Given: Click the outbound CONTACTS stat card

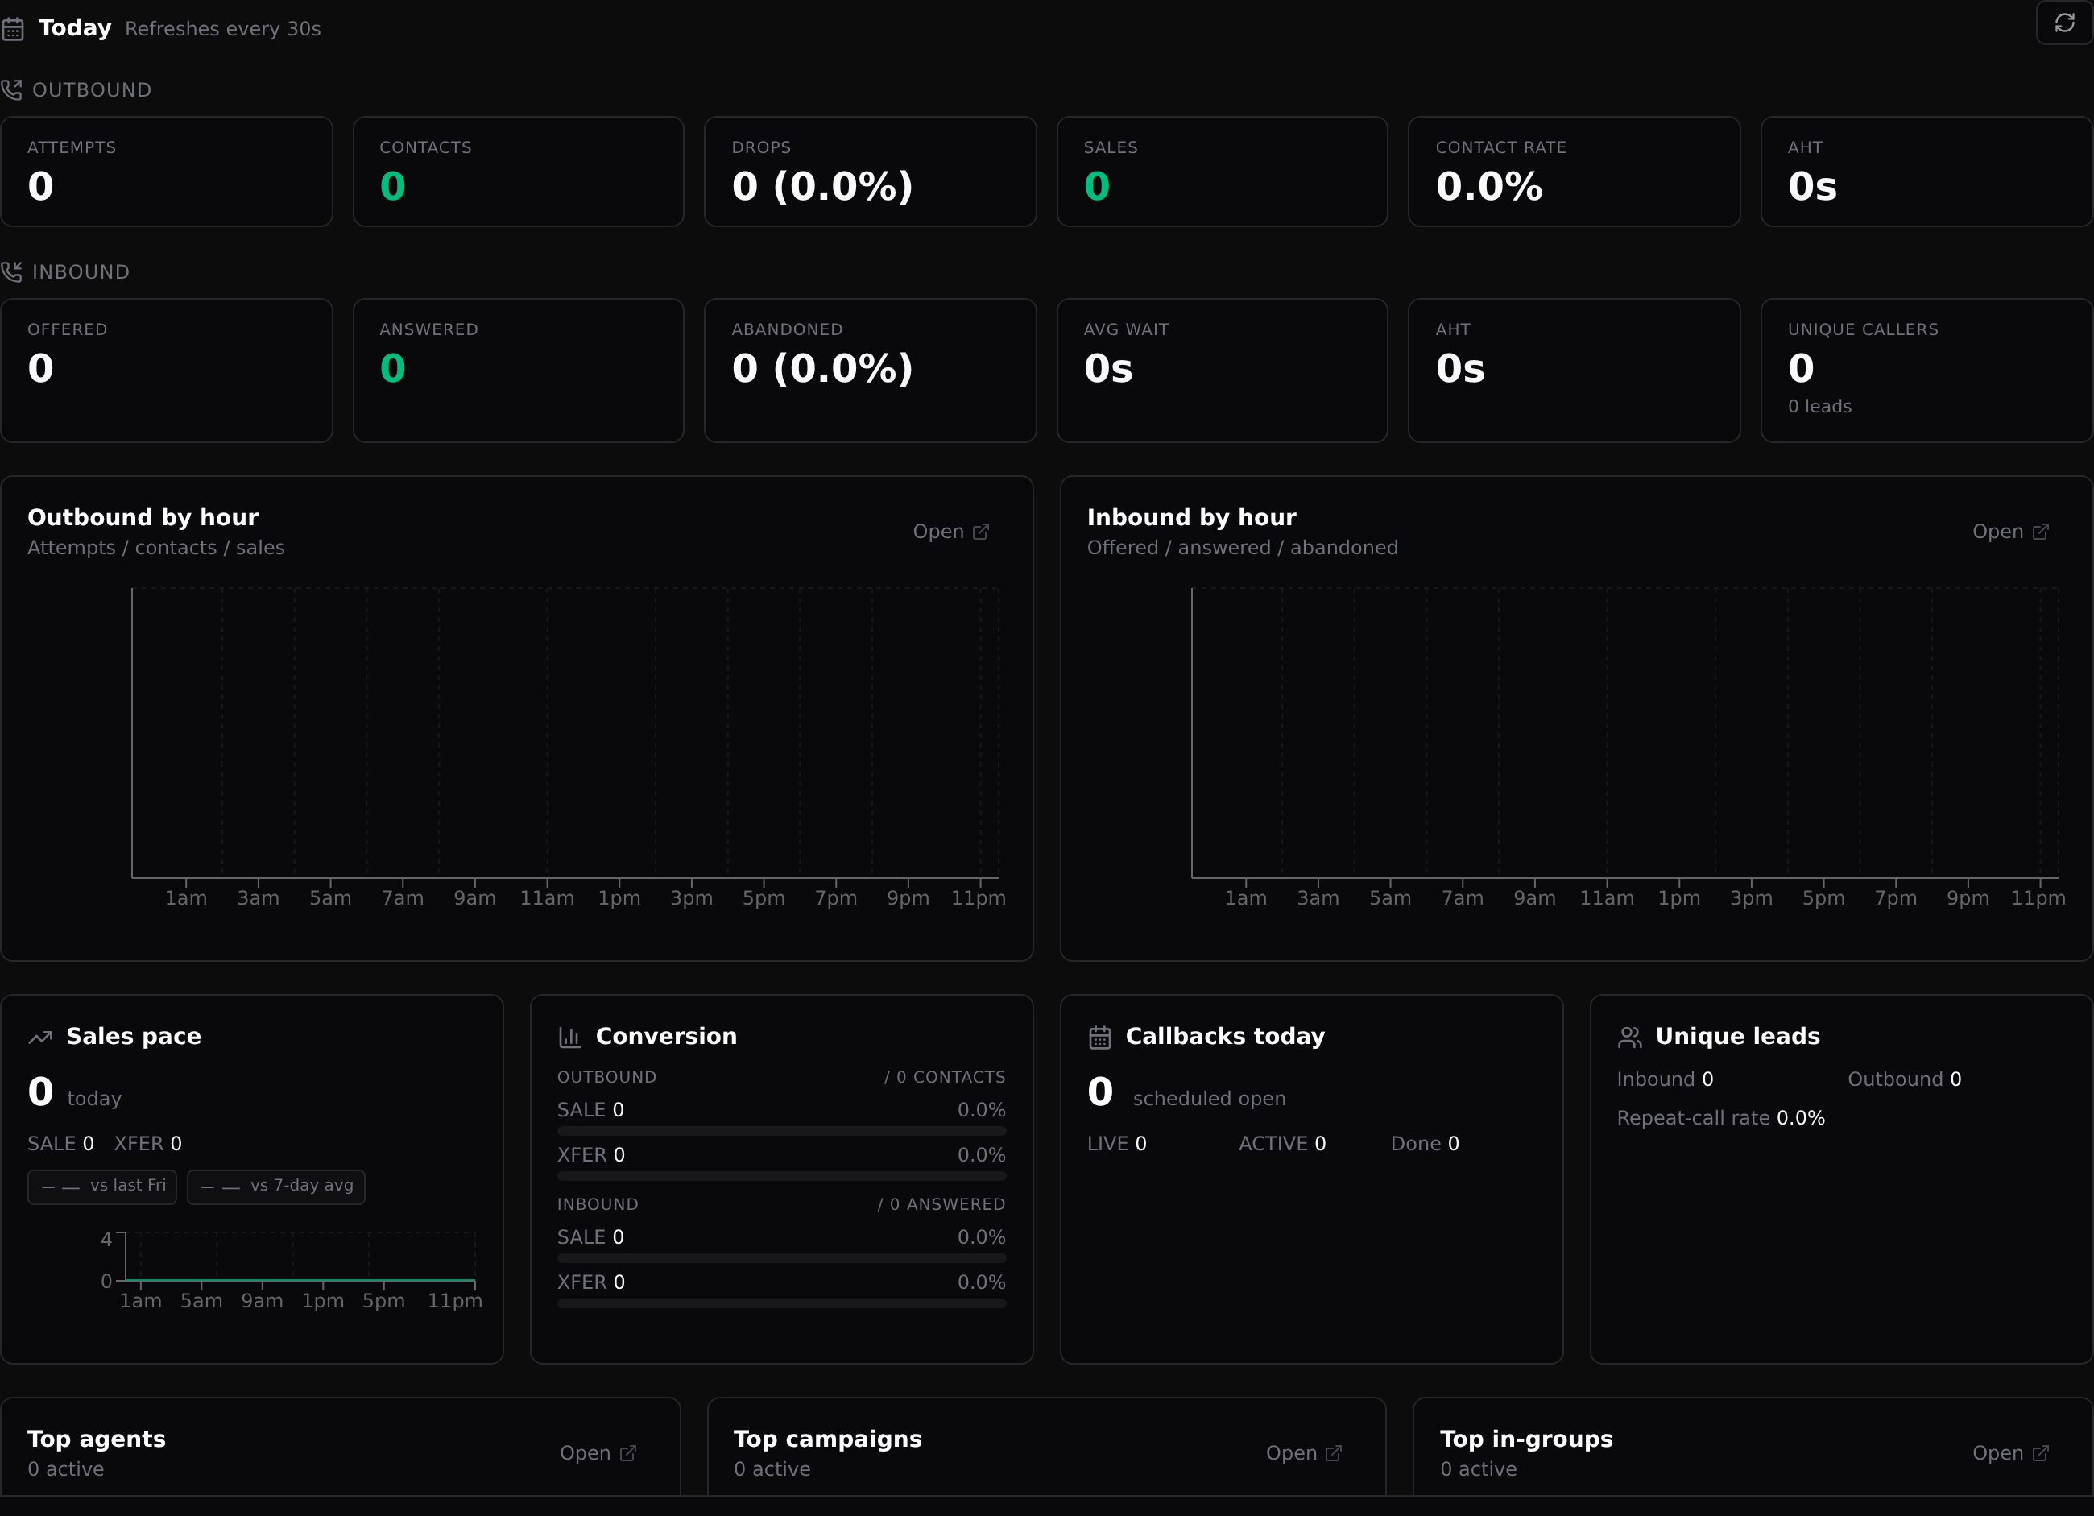Looking at the screenshot, I should click(518, 172).
